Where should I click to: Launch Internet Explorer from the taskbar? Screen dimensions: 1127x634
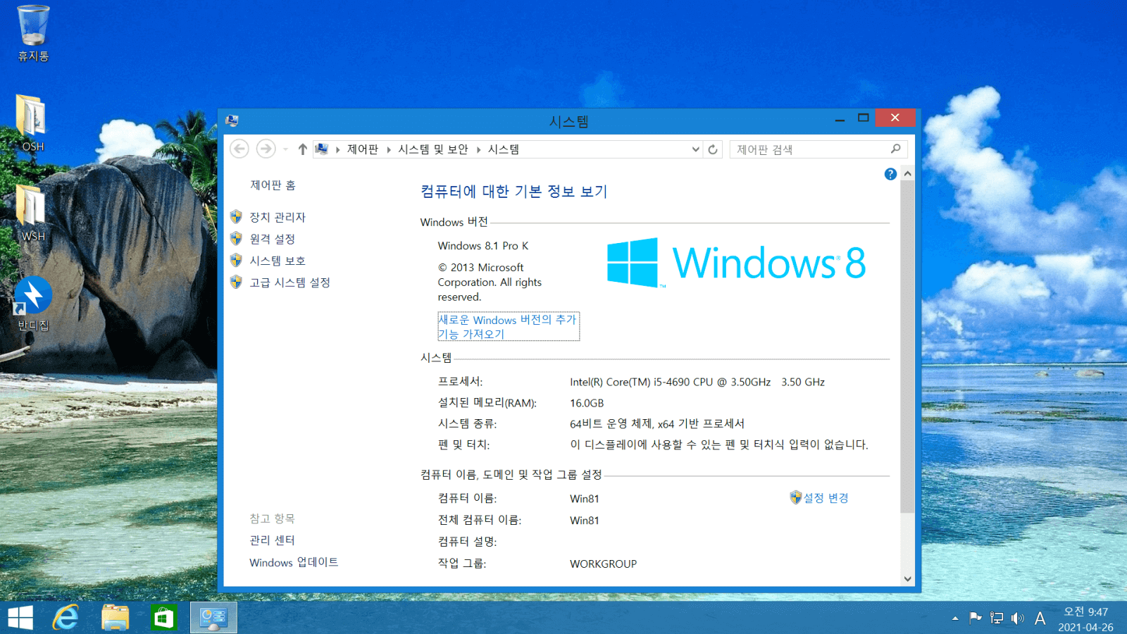[66, 618]
